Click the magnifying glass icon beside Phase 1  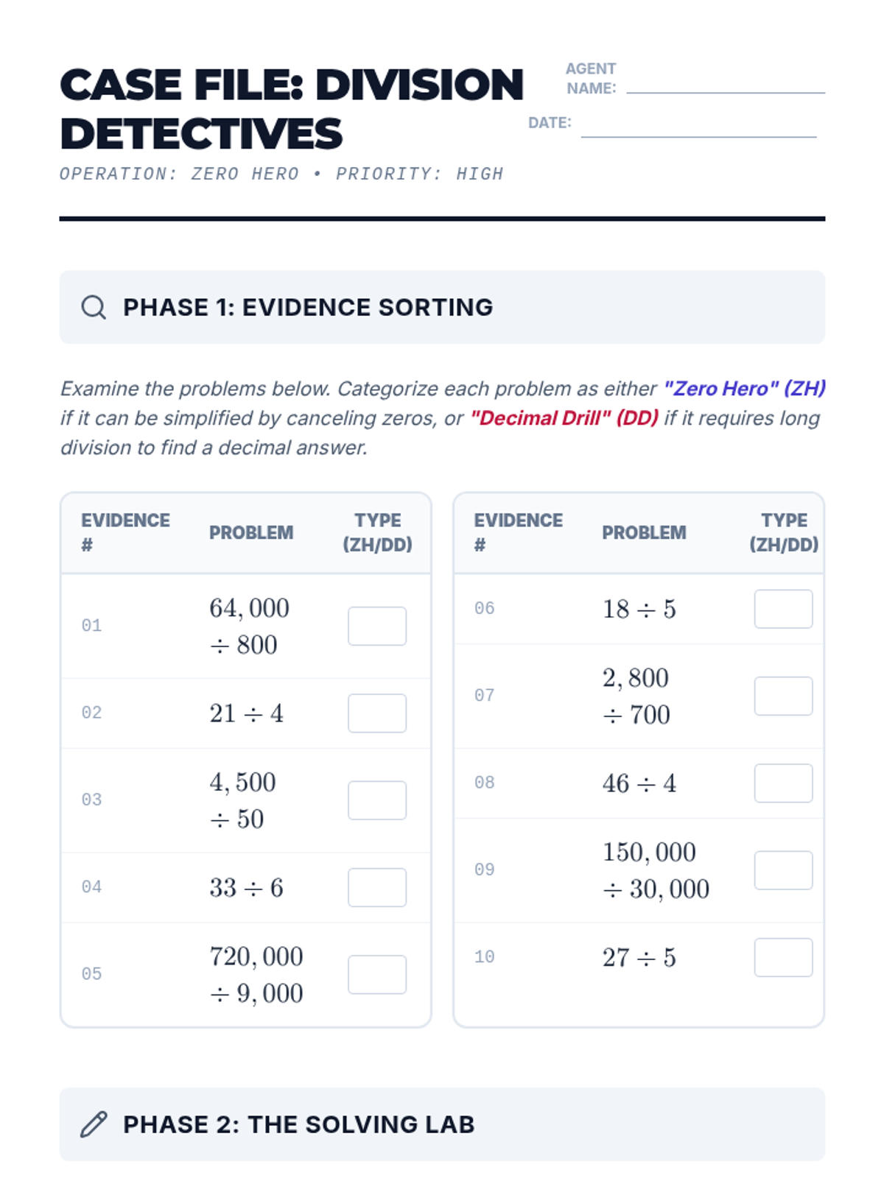[x=94, y=307]
